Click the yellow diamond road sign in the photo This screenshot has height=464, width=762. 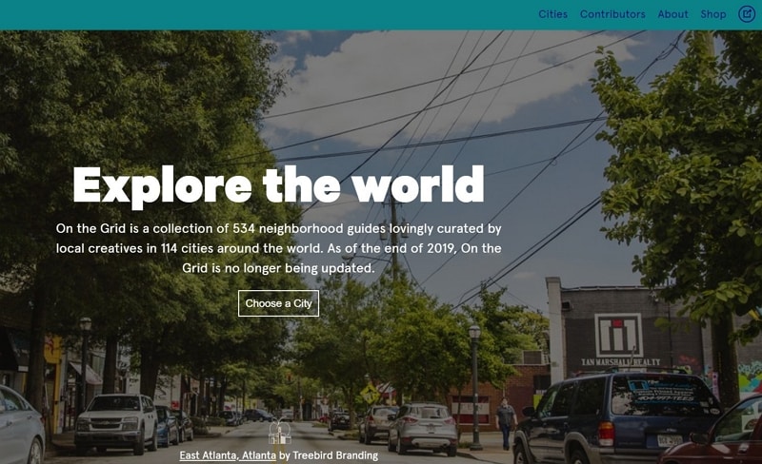pos(370,393)
